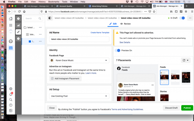
Task: Open Account Overview gauge icon
Action: point(11,41)
